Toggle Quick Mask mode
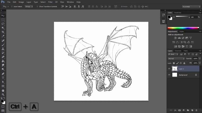The height and width of the screenshot is (113, 202). click(x=3, y=106)
